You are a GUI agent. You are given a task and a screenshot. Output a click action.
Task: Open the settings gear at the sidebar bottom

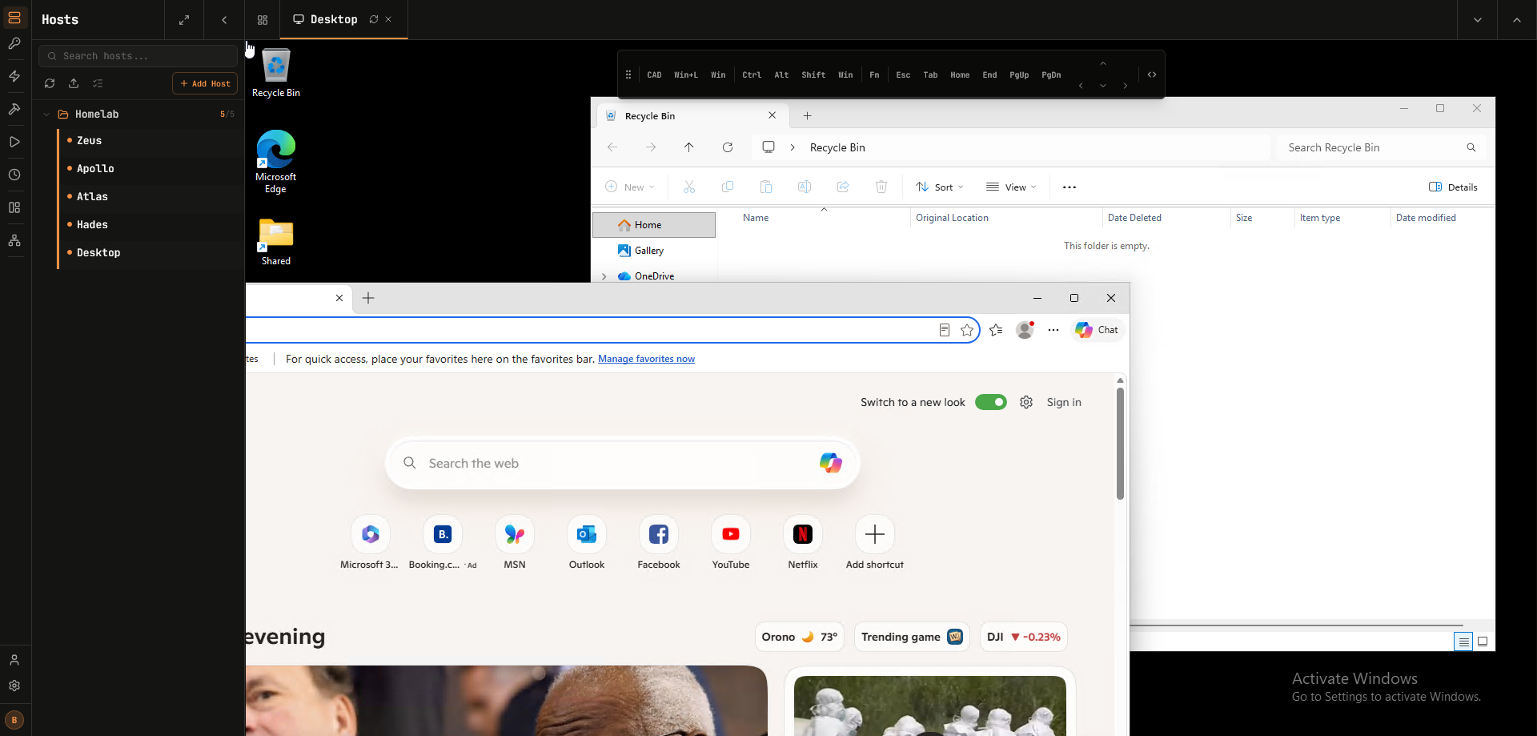(x=14, y=686)
